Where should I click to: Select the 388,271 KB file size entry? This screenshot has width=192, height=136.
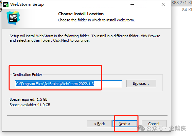182,3
